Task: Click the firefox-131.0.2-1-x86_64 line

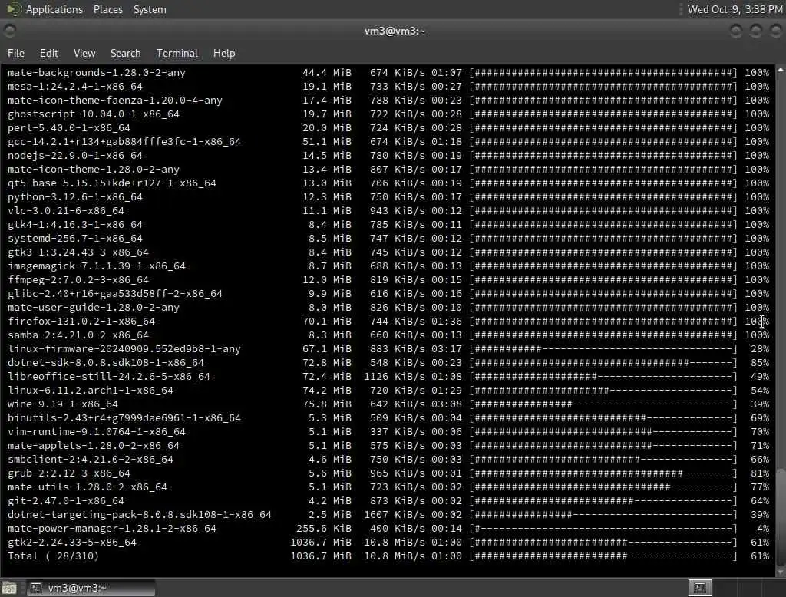Action: [388, 322]
